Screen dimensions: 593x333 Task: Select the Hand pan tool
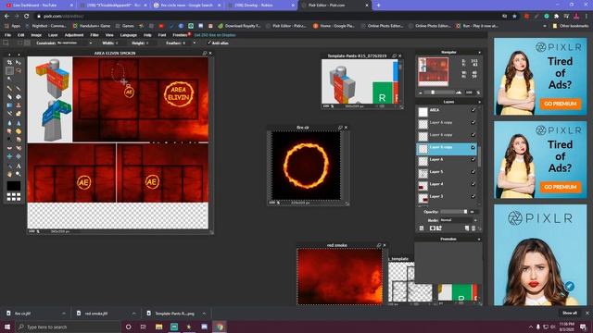coord(9,174)
